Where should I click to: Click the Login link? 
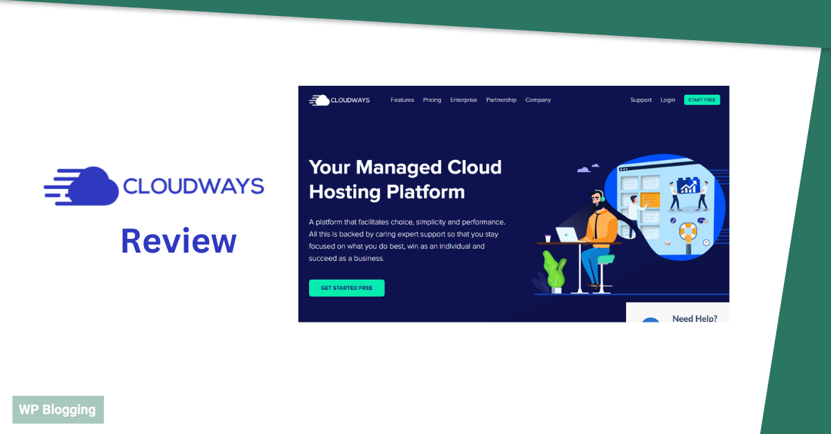[668, 100]
